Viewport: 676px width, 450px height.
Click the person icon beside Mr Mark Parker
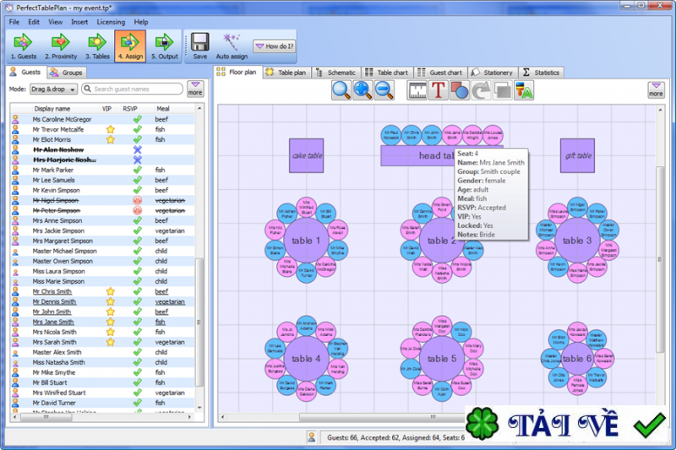15,170
